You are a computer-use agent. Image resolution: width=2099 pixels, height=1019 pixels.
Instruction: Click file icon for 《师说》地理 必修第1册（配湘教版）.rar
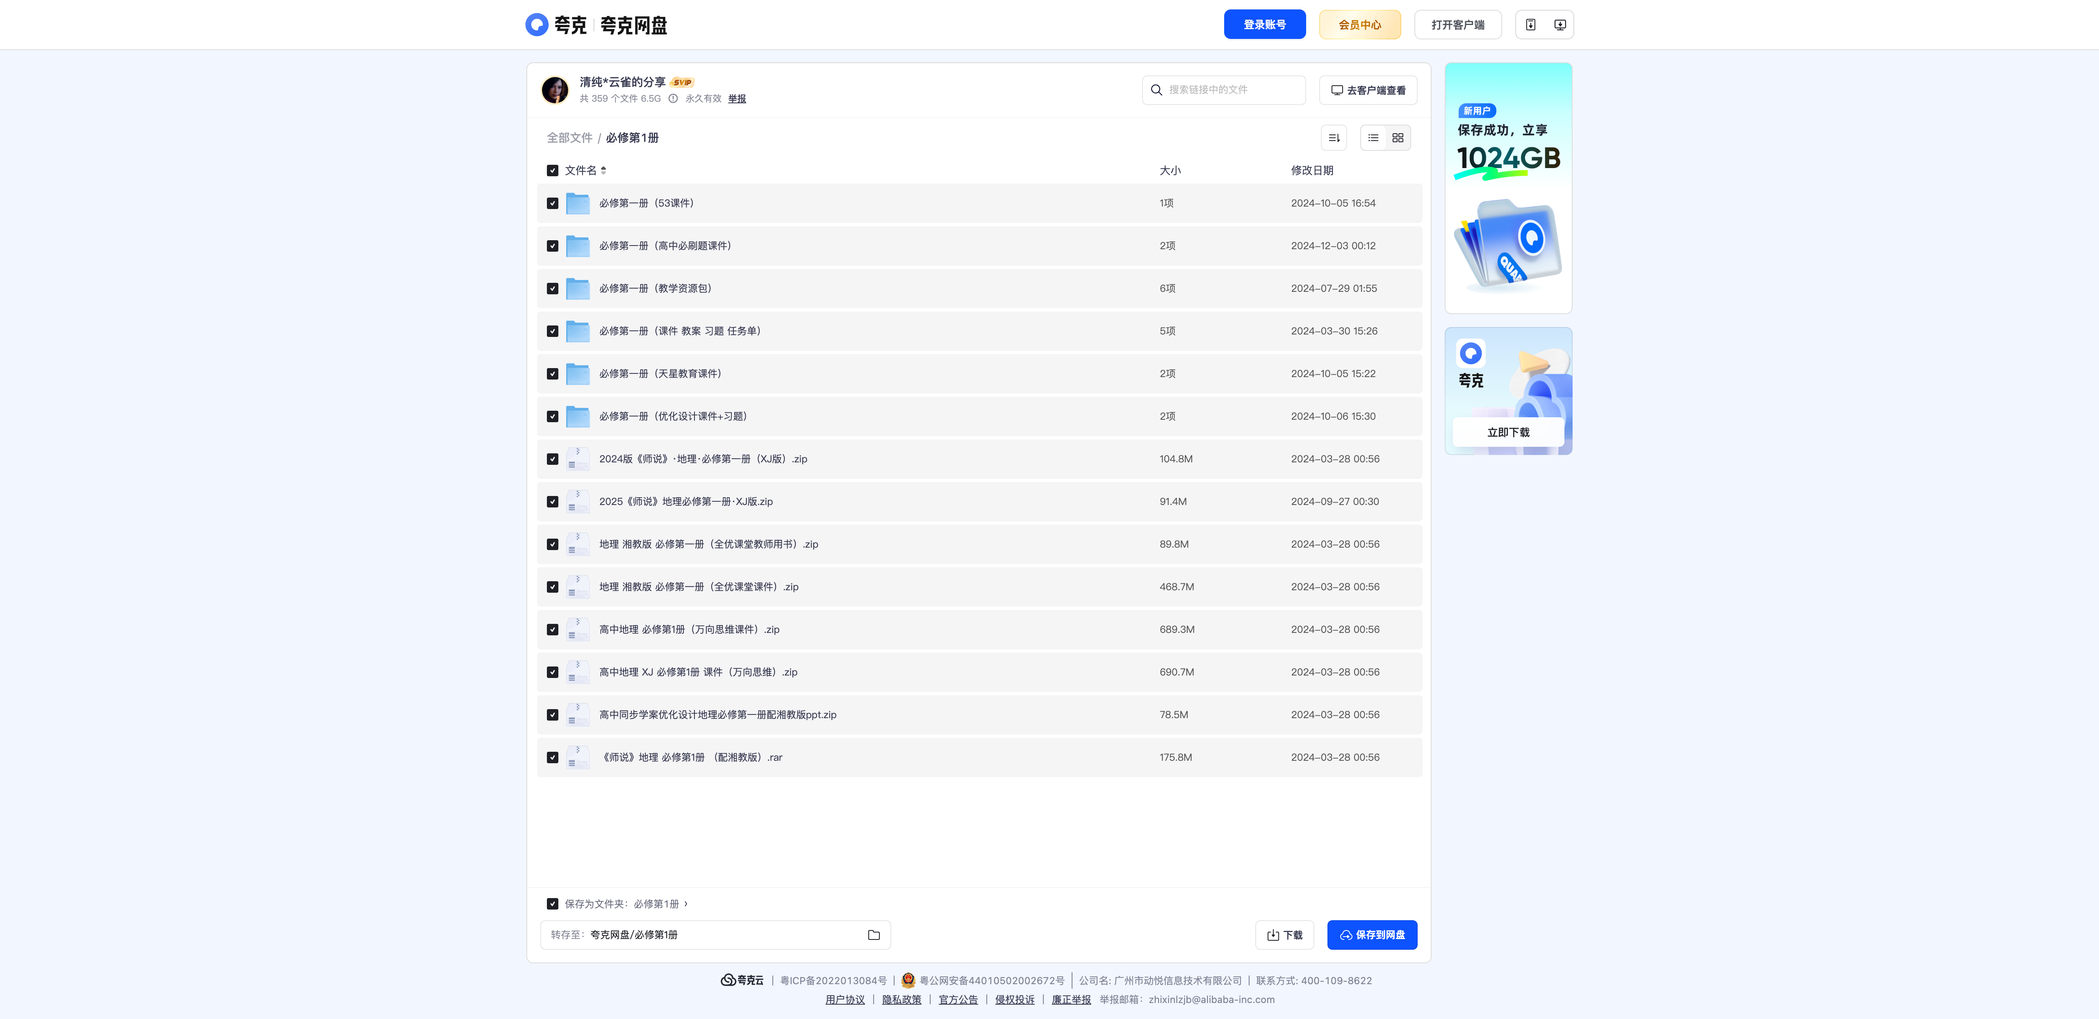click(x=578, y=757)
